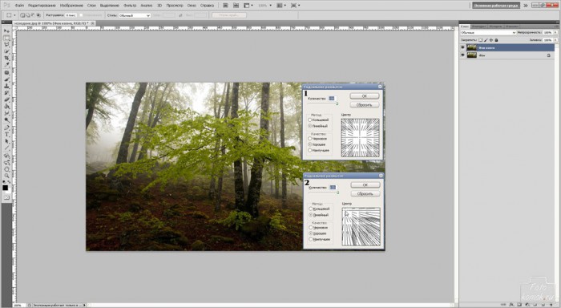Click lock image pixels brush icon
This screenshot has height=308, width=561.
[486, 40]
